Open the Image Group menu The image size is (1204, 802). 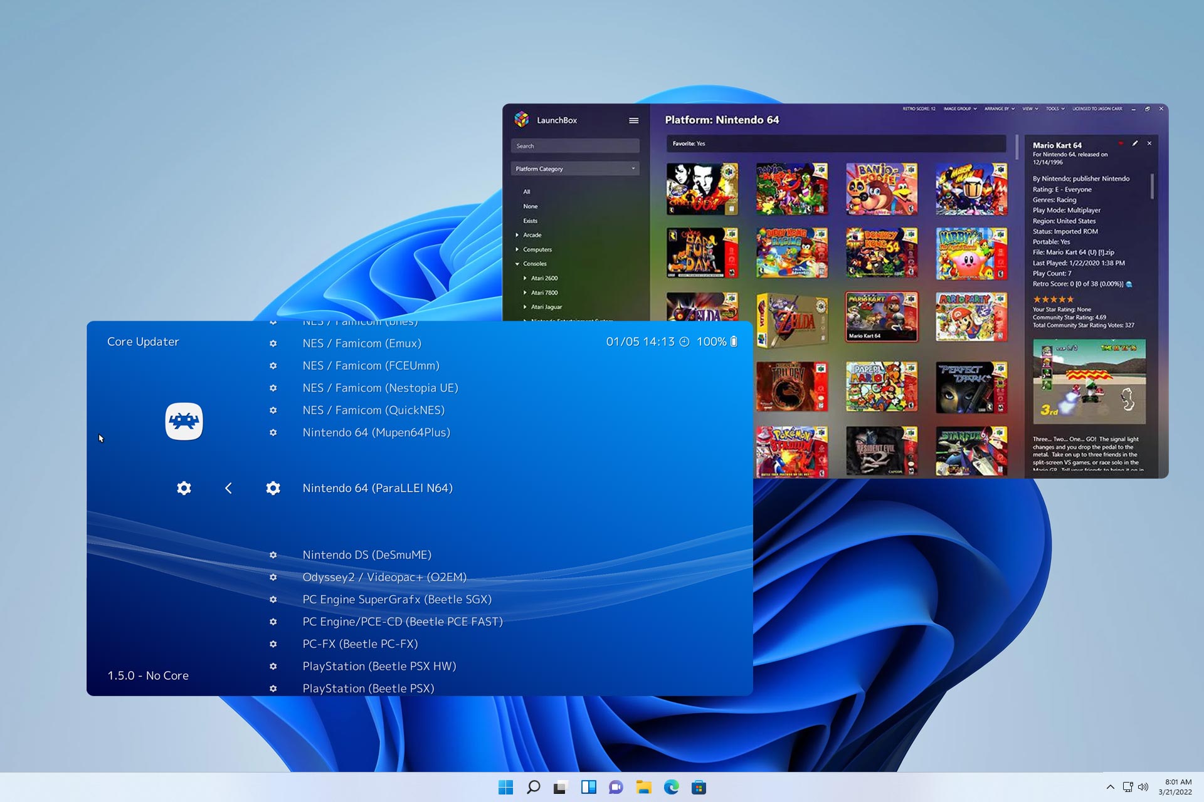click(x=960, y=108)
